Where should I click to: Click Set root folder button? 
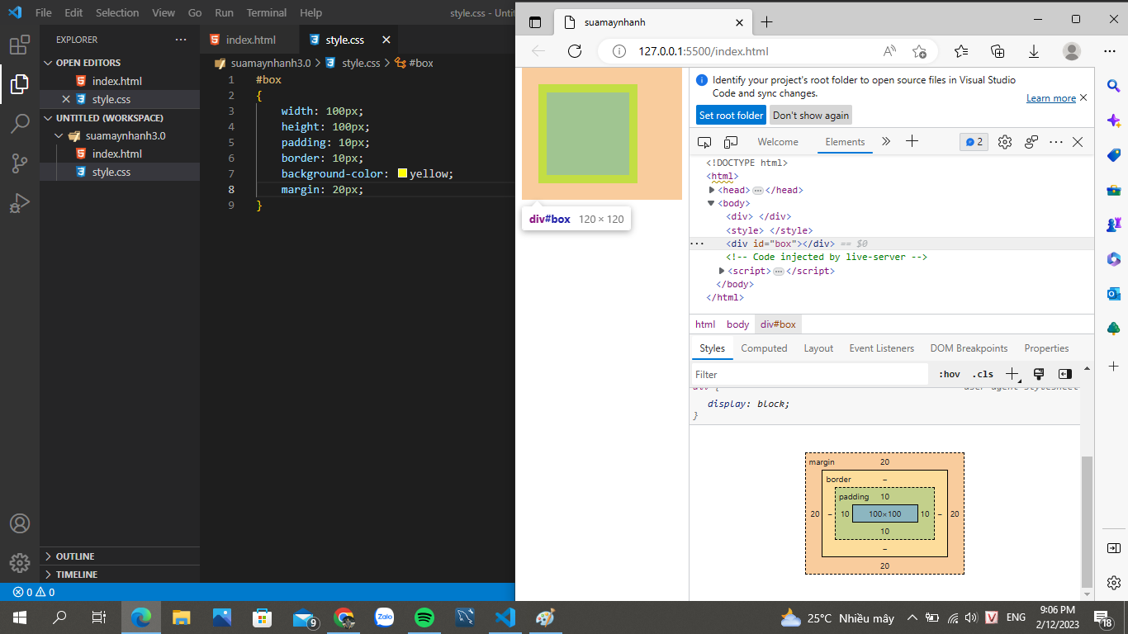731,116
